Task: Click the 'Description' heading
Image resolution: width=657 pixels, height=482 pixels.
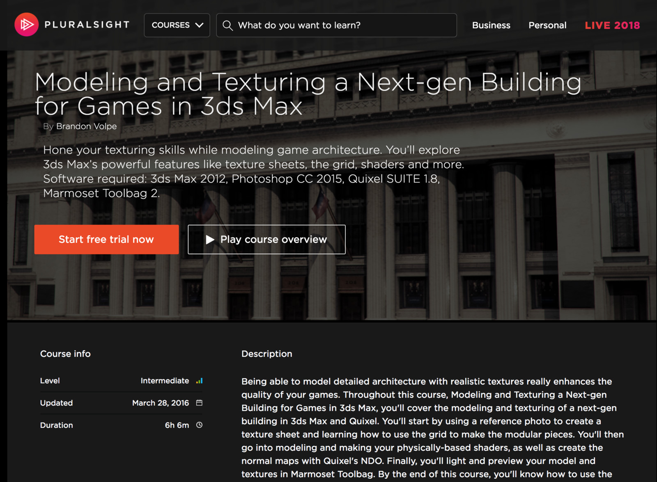Action: point(267,354)
